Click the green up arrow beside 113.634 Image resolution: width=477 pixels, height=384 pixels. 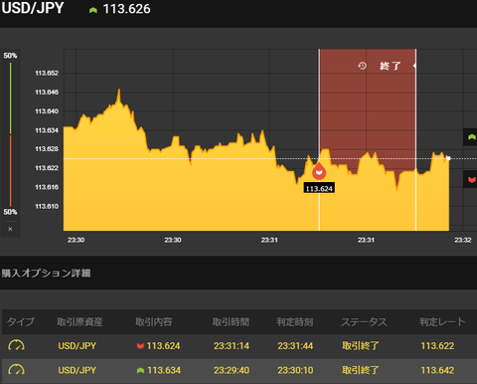140,370
